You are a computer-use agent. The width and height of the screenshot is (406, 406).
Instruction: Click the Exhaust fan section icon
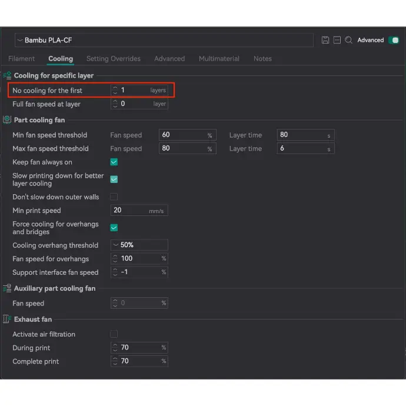point(7,319)
